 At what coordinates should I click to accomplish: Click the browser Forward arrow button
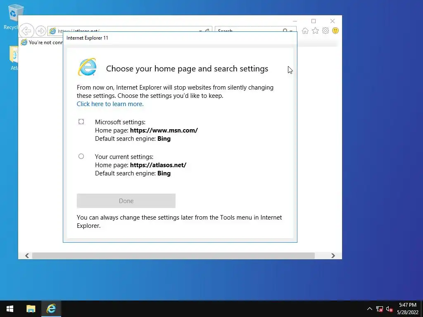point(41,31)
